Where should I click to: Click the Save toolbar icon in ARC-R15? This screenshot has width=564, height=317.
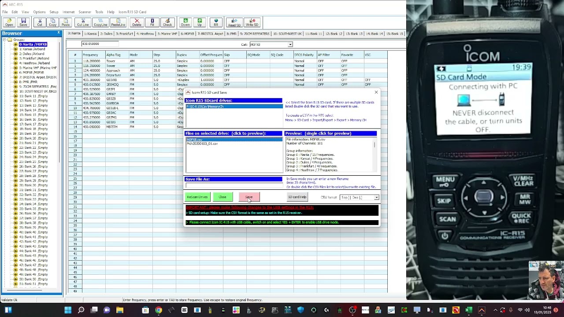(x=23, y=22)
